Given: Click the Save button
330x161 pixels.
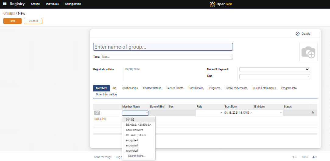Looking at the screenshot, I should (12, 21).
